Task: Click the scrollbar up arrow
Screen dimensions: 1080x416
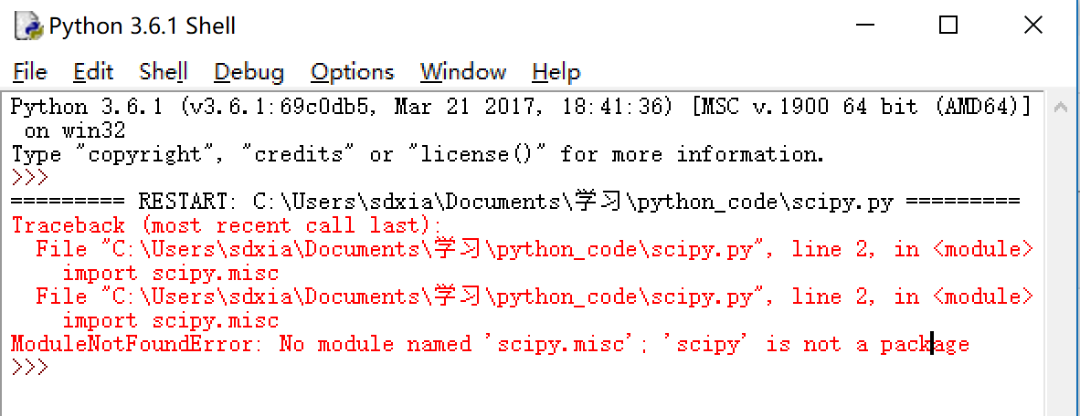Action: [x=1061, y=108]
